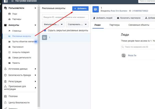The image size is (155, 109).
Task: Click the Регистрации clipboard icon
Action: [x=5, y=81]
